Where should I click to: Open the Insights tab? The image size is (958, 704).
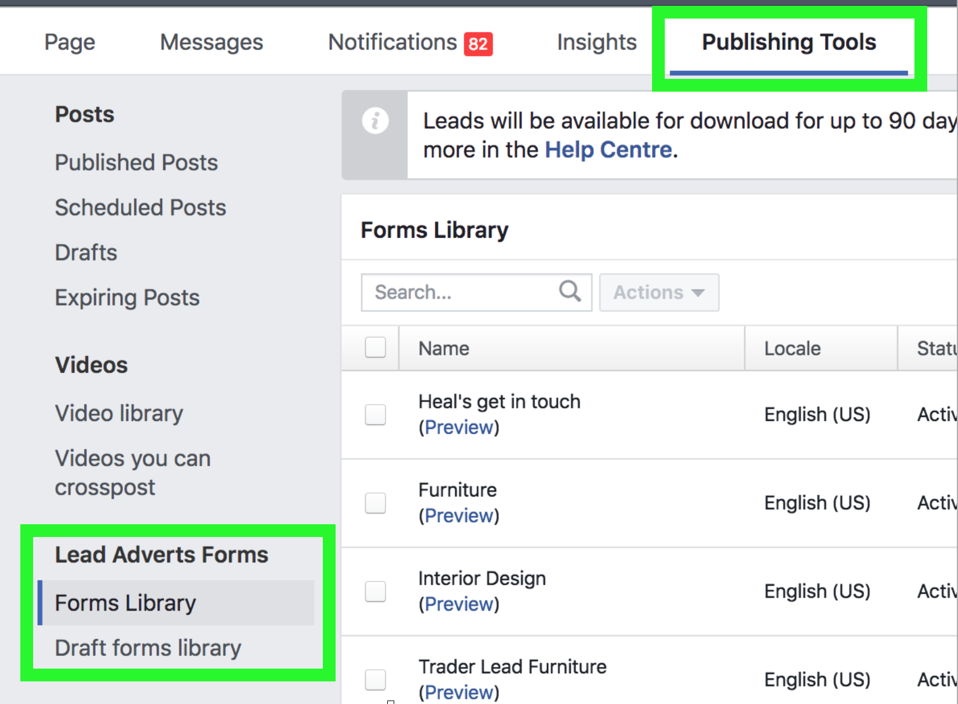pyautogui.click(x=597, y=42)
